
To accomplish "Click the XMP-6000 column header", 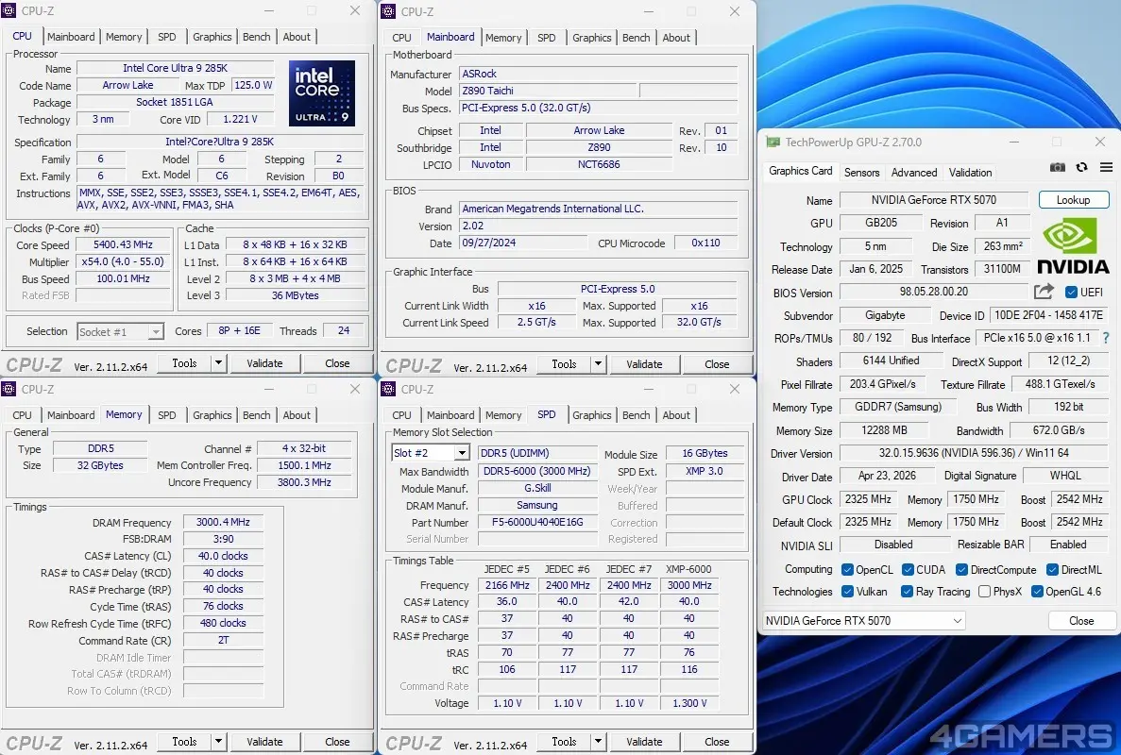I will pyautogui.click(x=688, y=568).
